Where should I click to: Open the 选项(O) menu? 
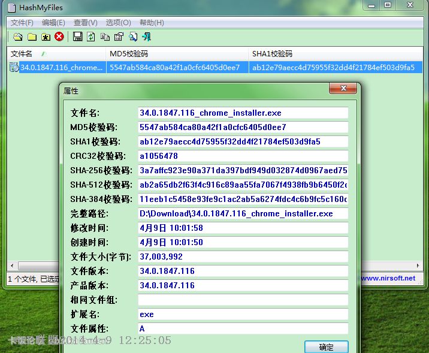pos(119,23)
